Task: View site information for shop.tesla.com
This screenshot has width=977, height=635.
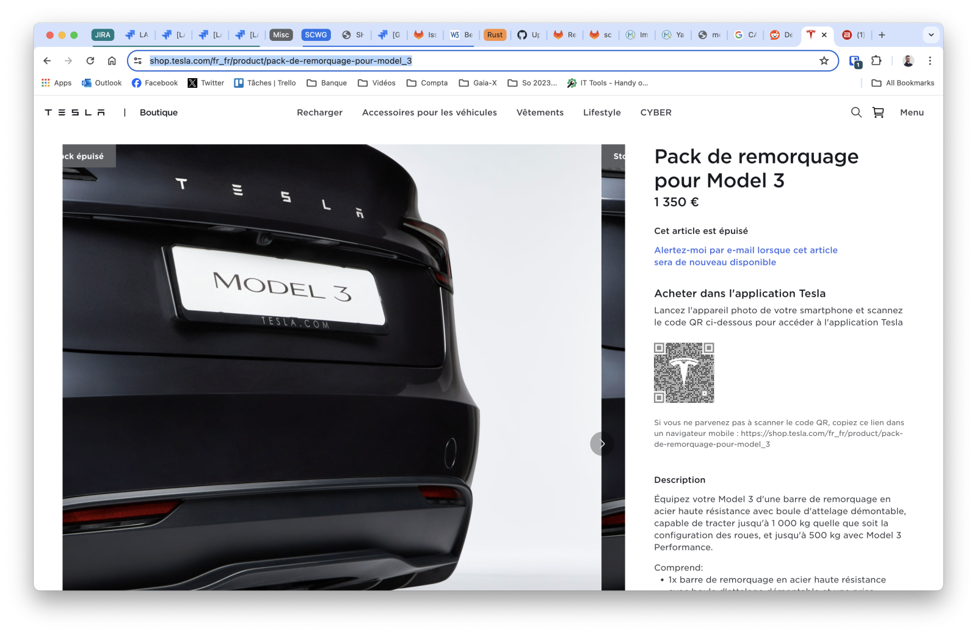Action: [138, 61]
